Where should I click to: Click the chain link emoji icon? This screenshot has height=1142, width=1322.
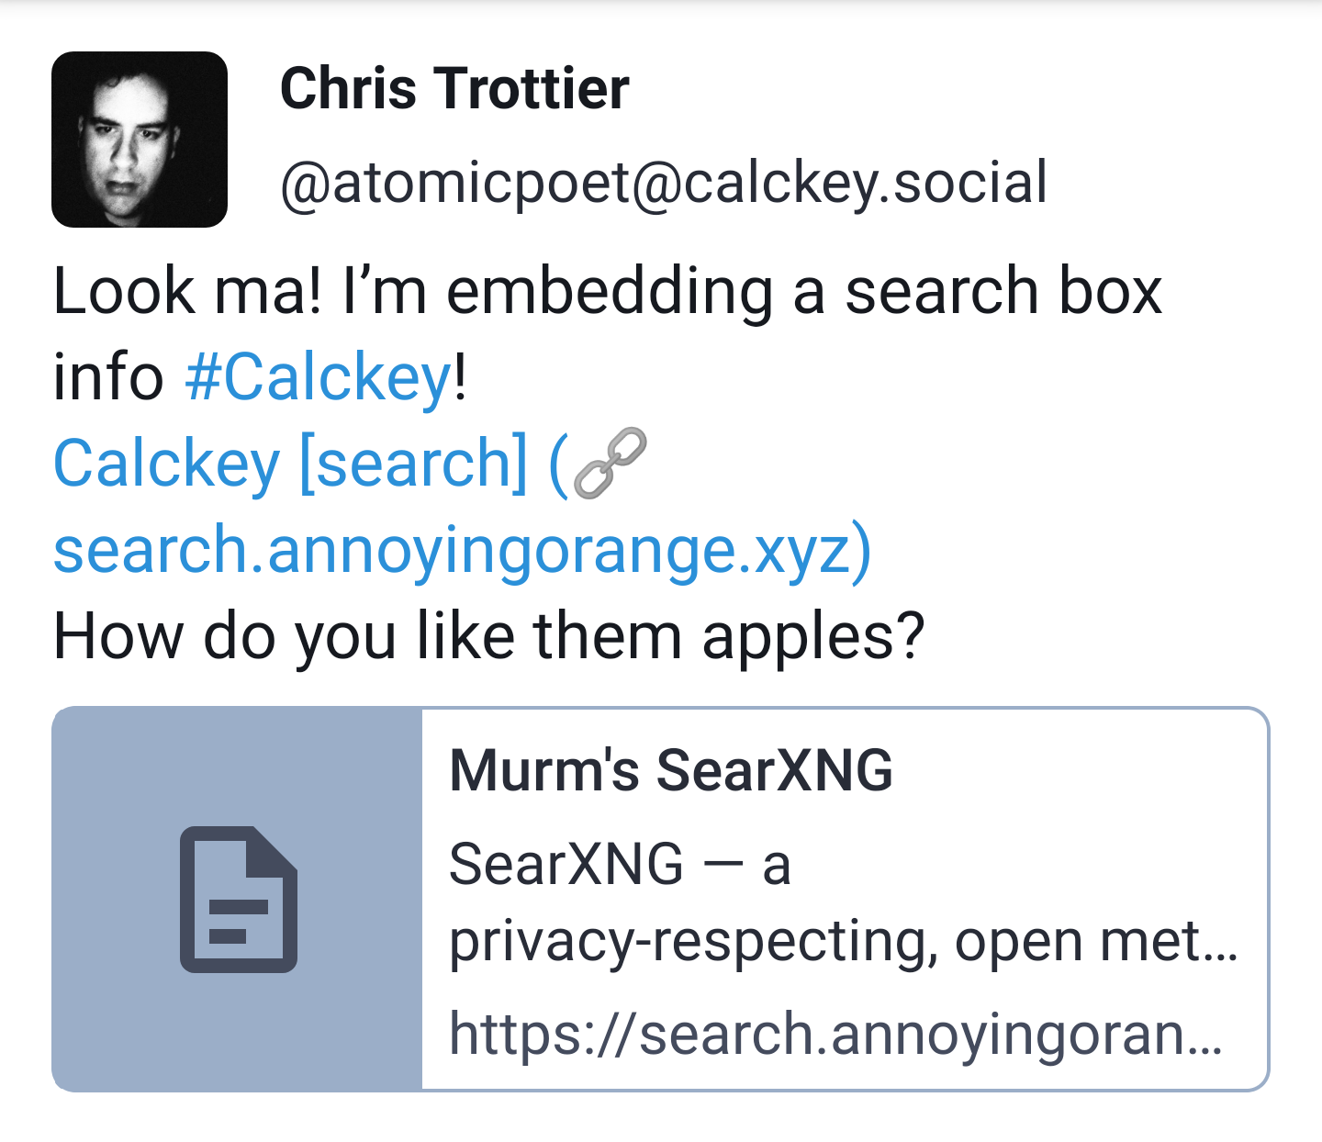(609, 464)
